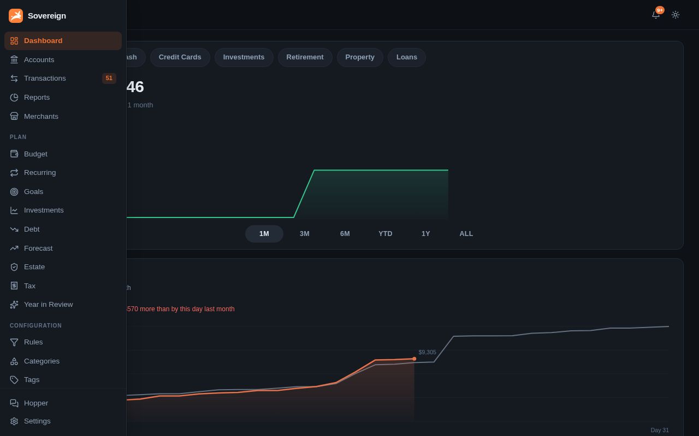Click the $9,305 spending chart data point
Screen dimensions: 699x436
(414, 359)
